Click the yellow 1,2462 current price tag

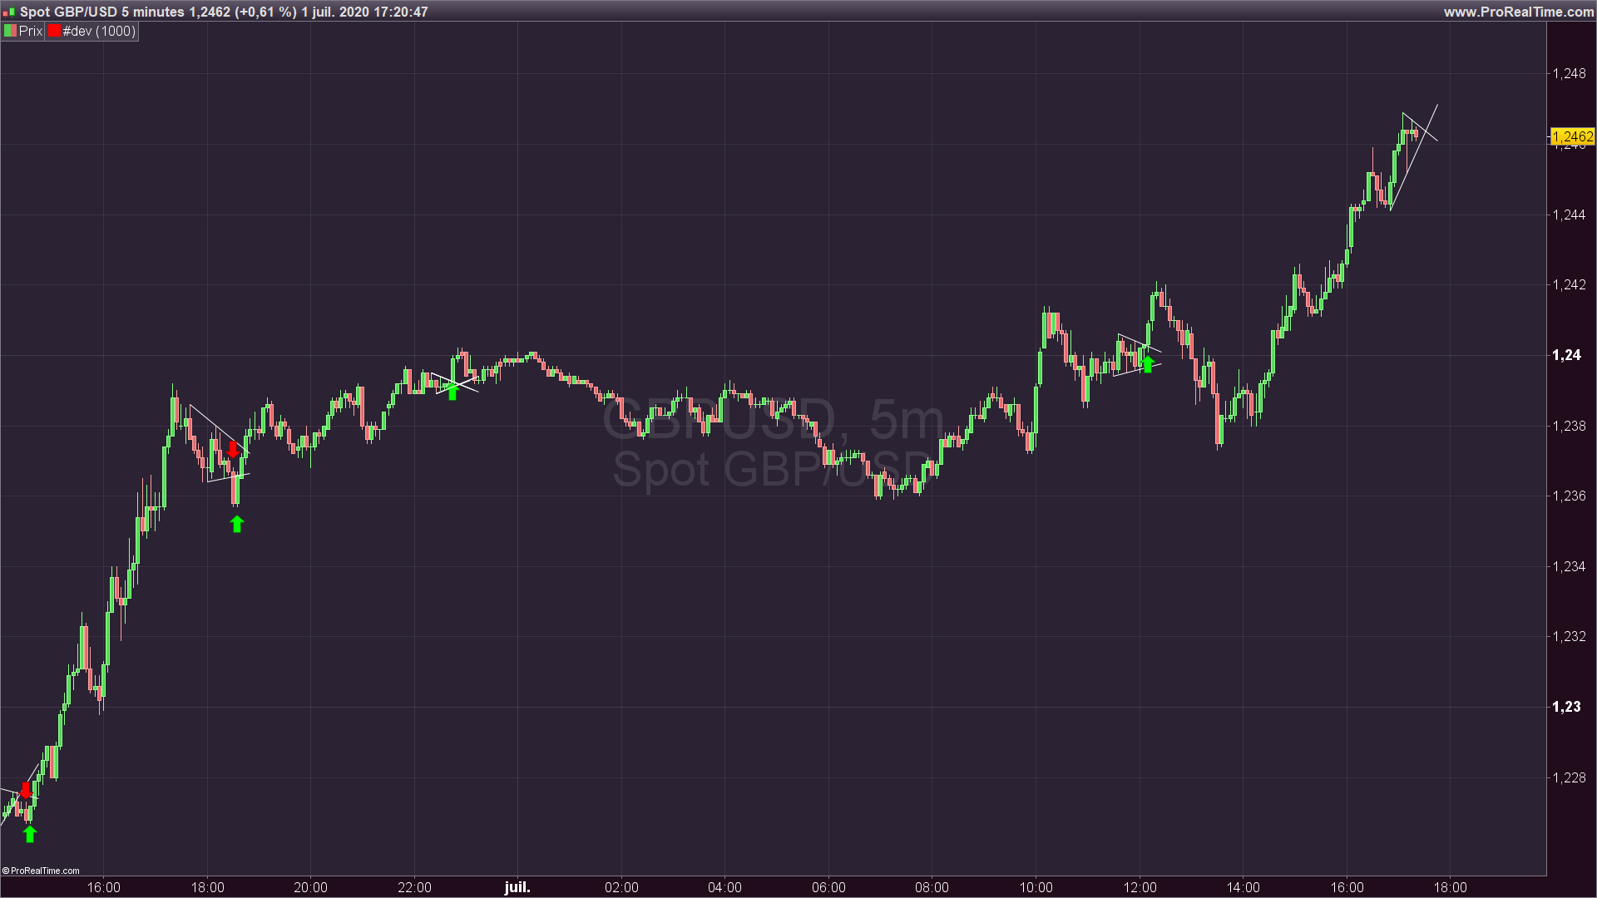click(x=1572, y=136)
